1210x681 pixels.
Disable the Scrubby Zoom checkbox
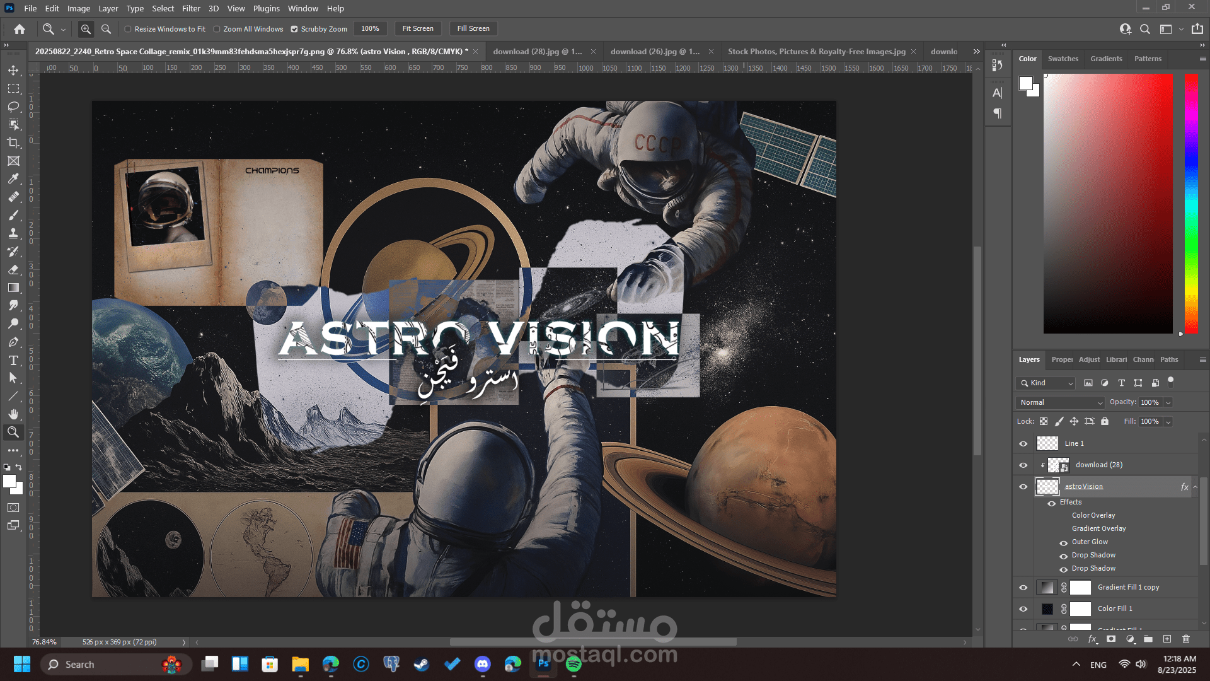tap(294, 29)
